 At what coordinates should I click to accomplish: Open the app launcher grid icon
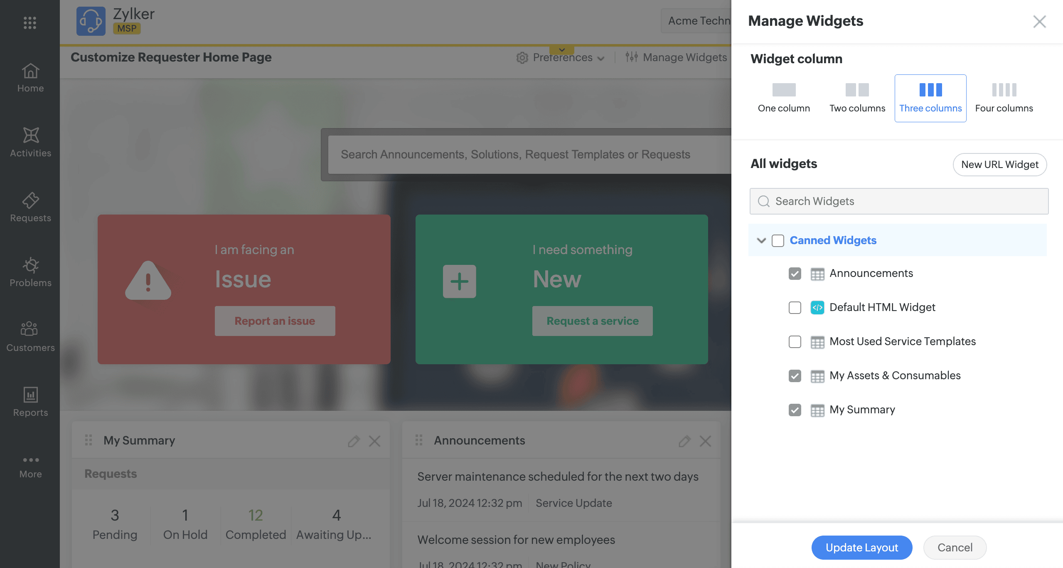coord(30,22)
